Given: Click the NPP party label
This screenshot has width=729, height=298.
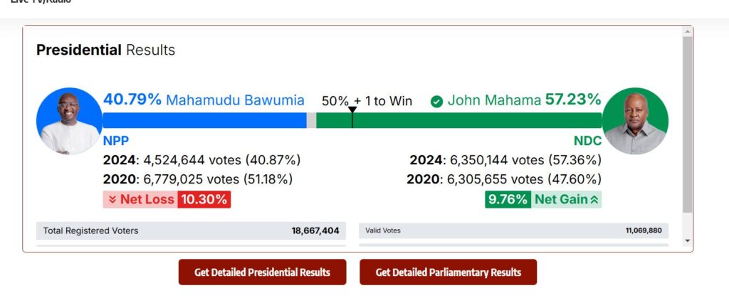Looking at the screenshot, I should (x=116, y=141).
